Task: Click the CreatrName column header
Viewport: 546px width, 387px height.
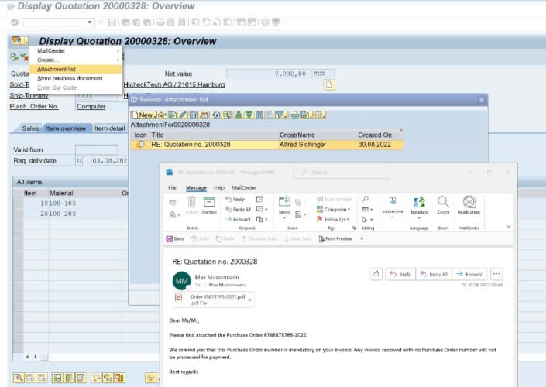Action: pyautogui.click(x=297, y=135)
